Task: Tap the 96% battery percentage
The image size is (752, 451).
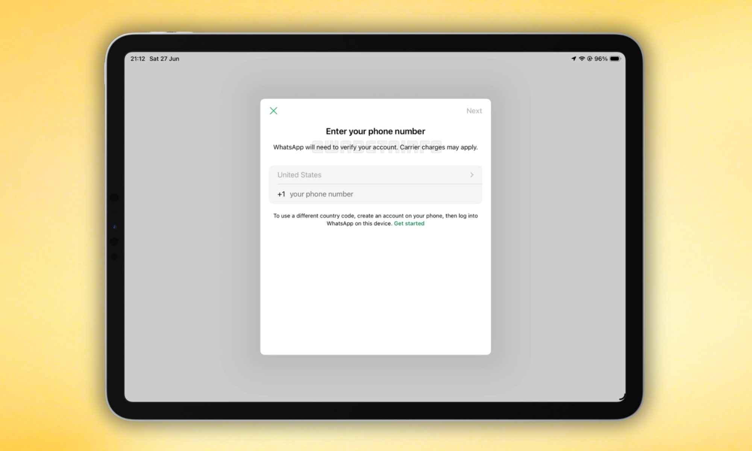Action: [x=601, y=59]
